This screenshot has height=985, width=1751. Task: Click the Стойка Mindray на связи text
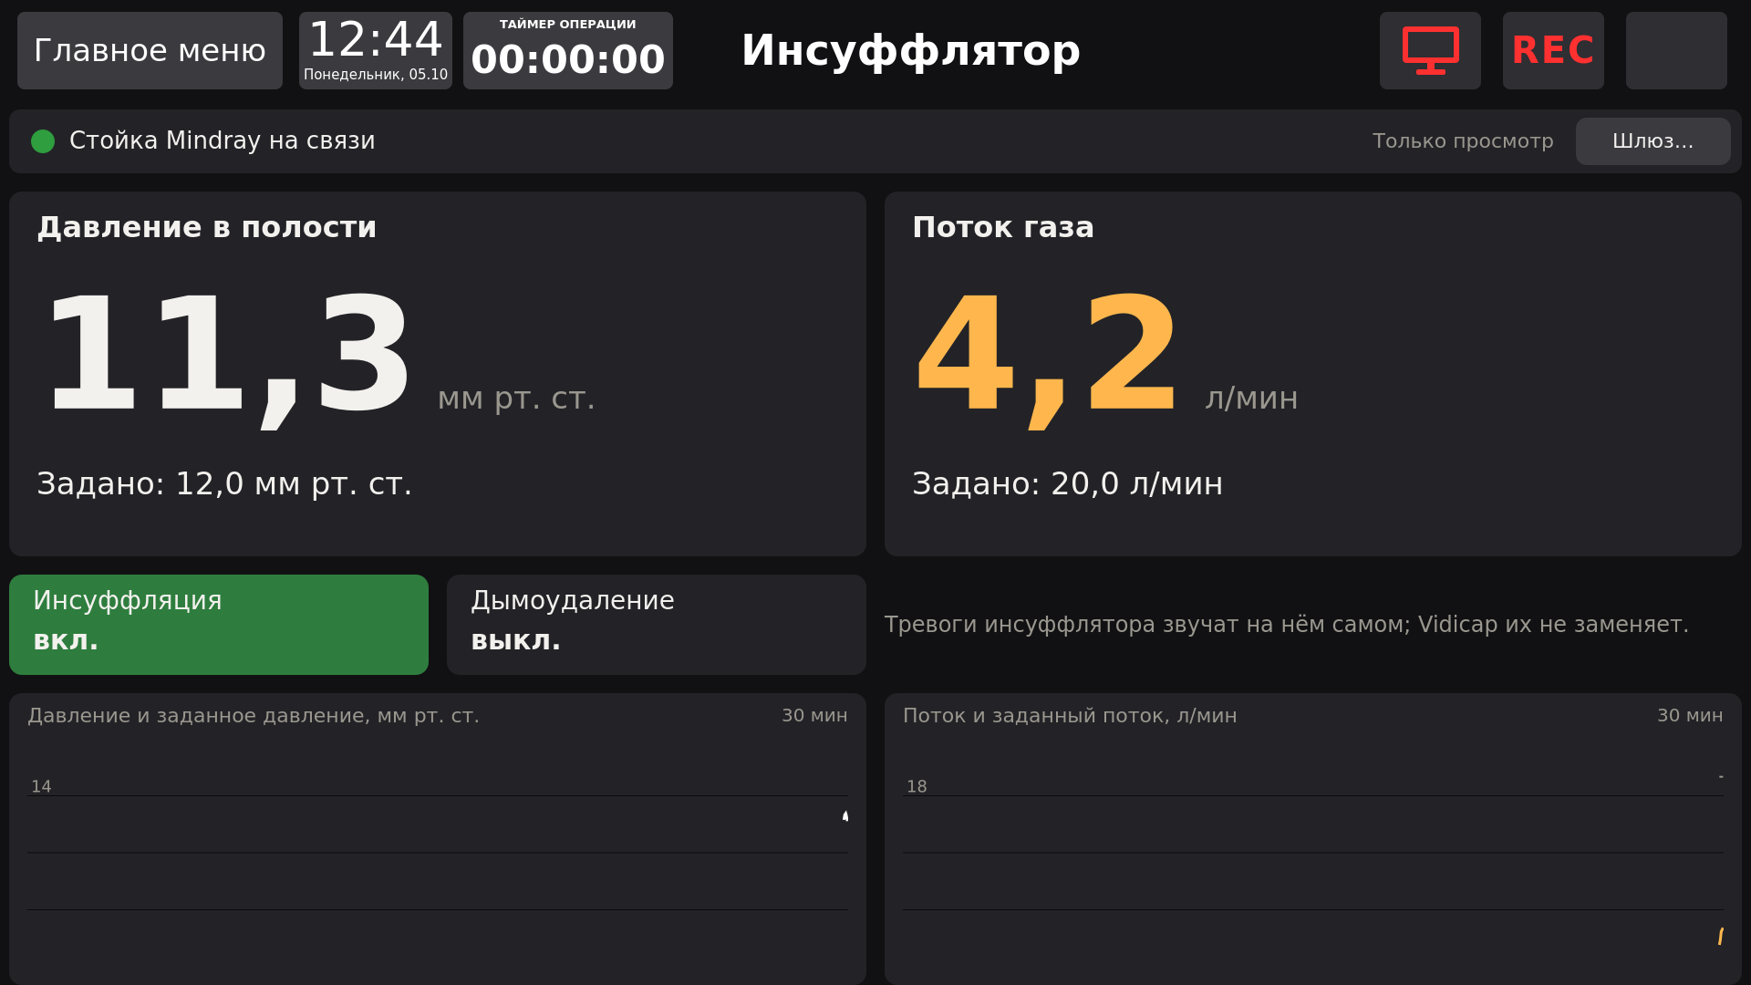[x=223, y=140]
